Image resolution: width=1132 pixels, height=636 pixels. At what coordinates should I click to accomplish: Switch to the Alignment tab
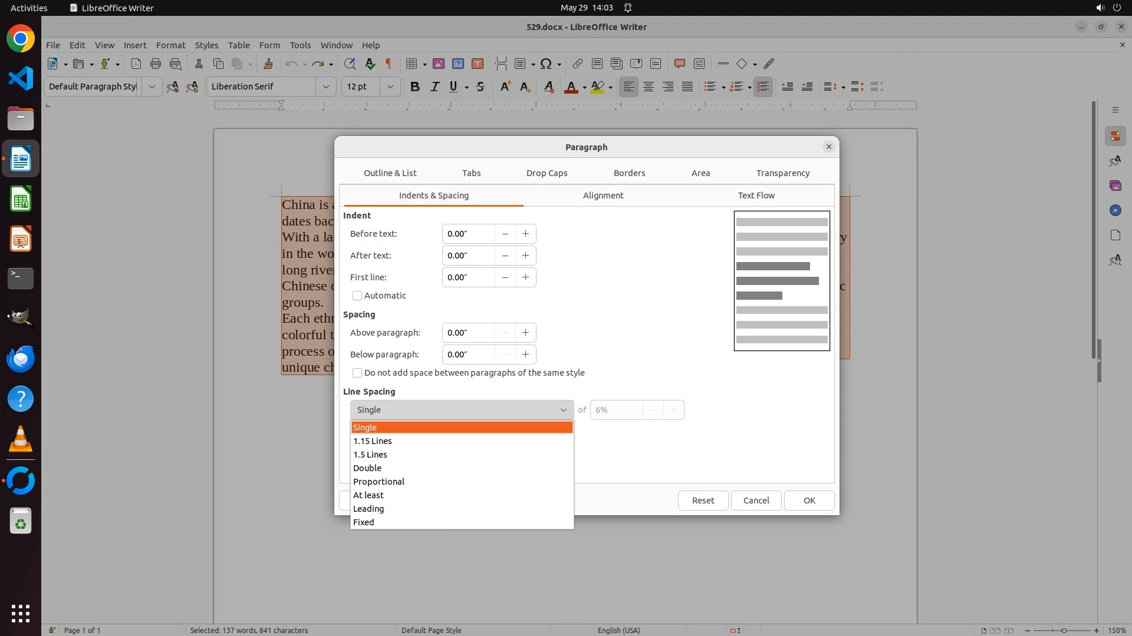pyautogui.click(x=603, y=196)
